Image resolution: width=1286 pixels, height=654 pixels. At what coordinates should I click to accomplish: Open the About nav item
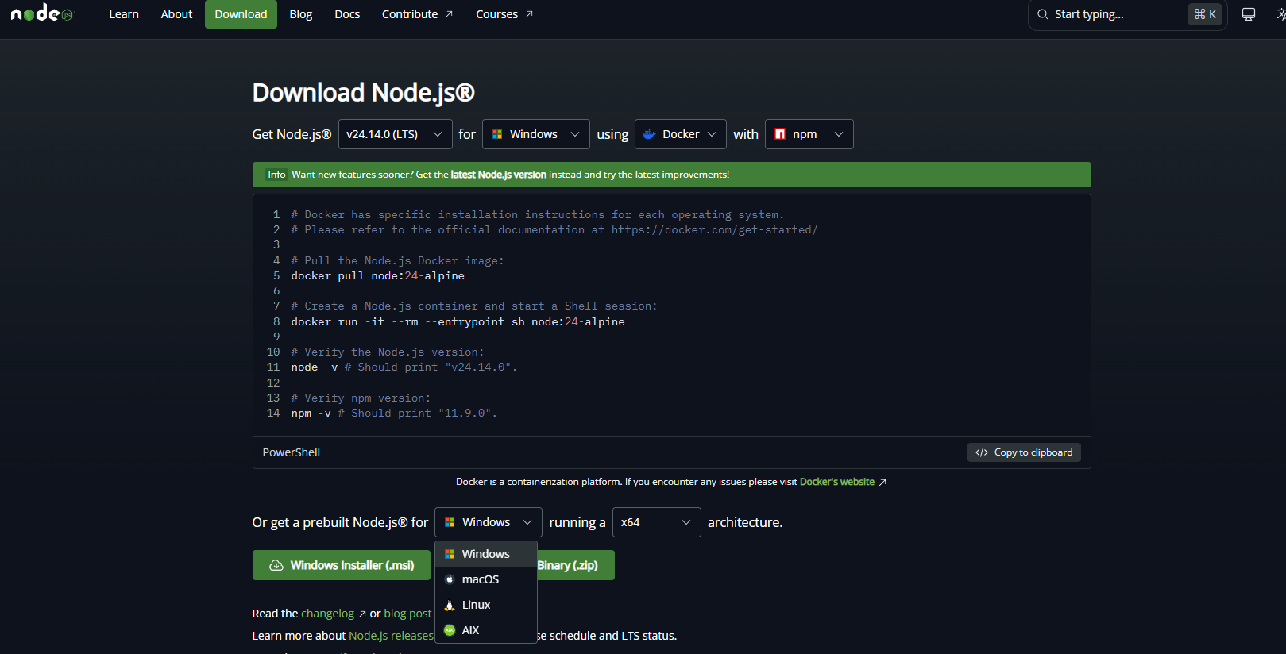point(176,14)
